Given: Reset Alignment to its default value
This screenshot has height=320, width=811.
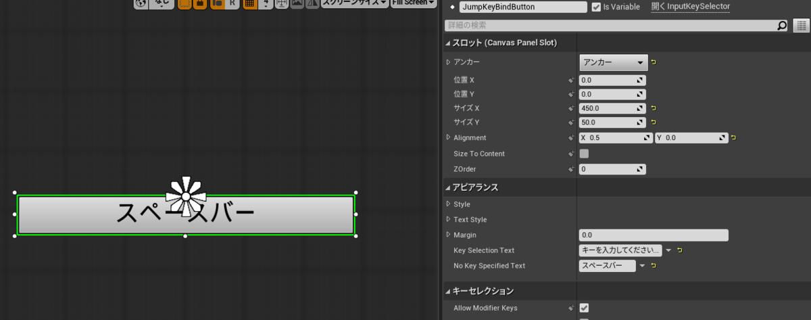Looking at the screenshot, I should pyautogui.click(x=733, y=138).
